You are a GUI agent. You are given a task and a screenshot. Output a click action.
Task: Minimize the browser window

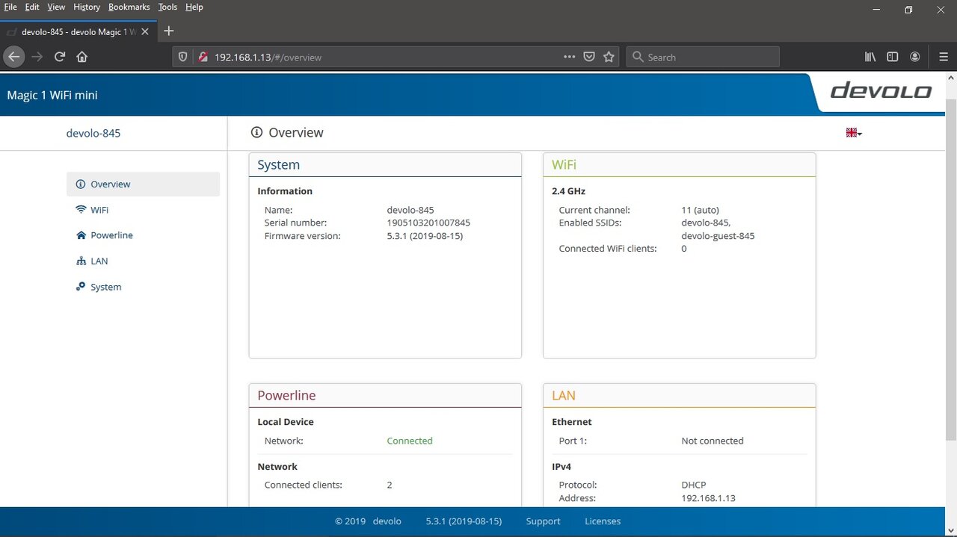[876, 10]
